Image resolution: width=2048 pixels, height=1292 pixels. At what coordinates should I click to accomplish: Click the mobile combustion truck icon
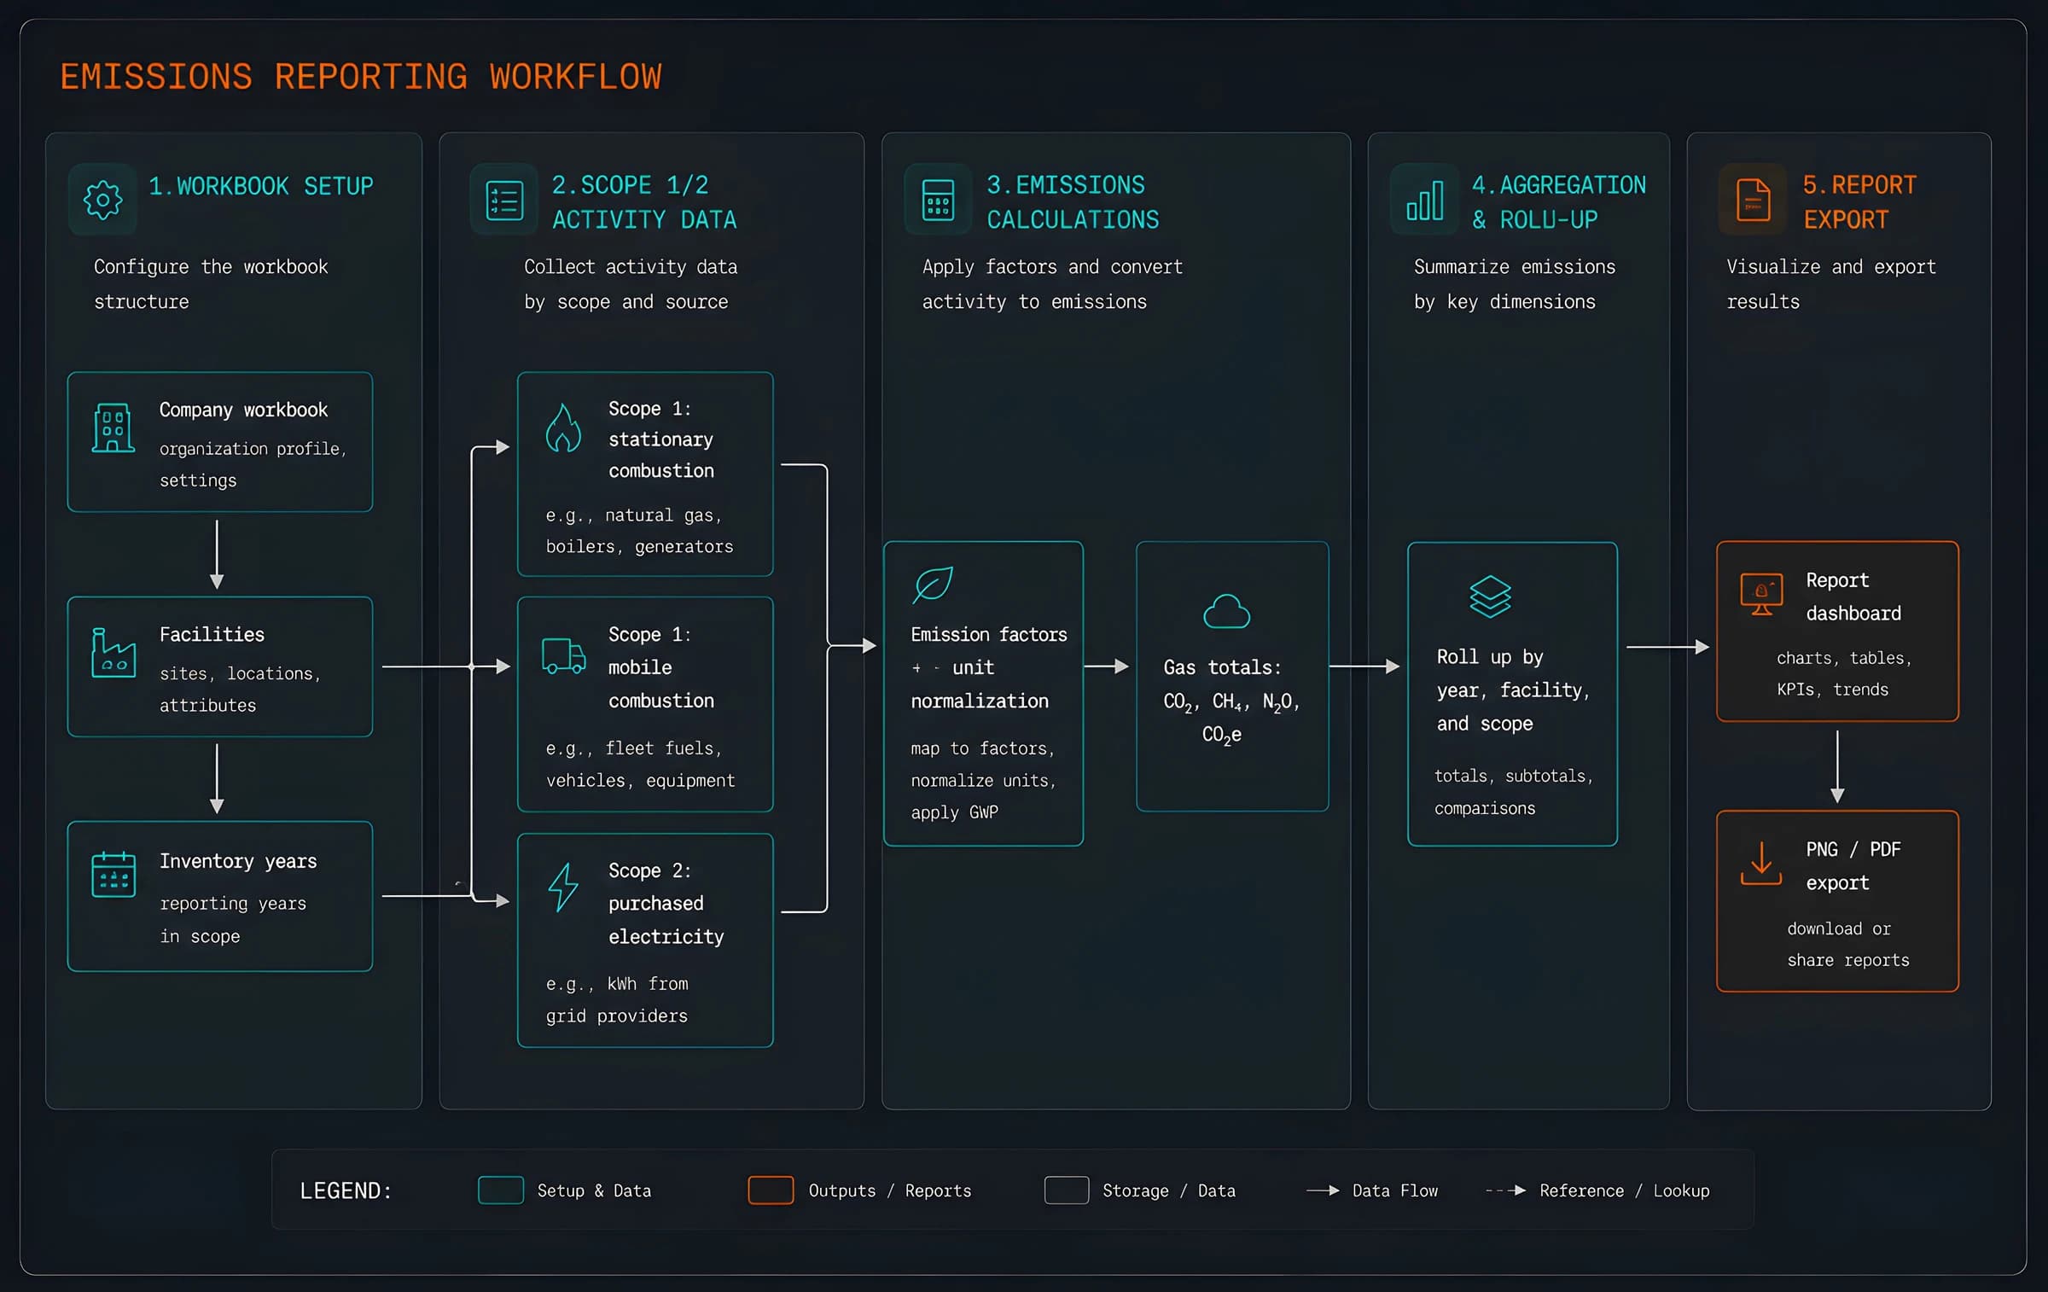563,655
